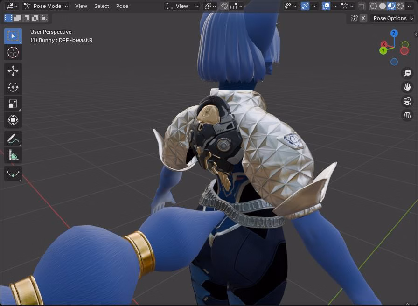Switch to Rendered viewport shading
This screenshot has height=306, width=418.
(400, 6)
